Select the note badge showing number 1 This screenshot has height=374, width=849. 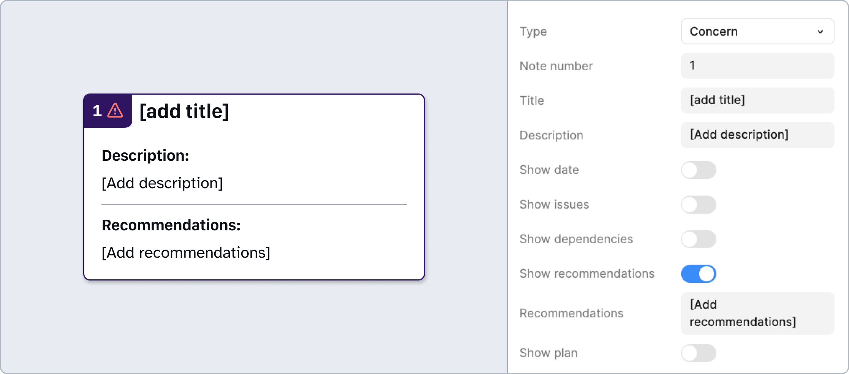(97, 111)
